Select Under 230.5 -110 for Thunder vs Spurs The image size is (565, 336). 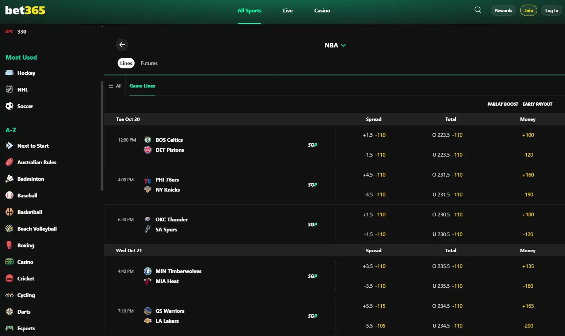pyautogui.click(x=447, y=234)
